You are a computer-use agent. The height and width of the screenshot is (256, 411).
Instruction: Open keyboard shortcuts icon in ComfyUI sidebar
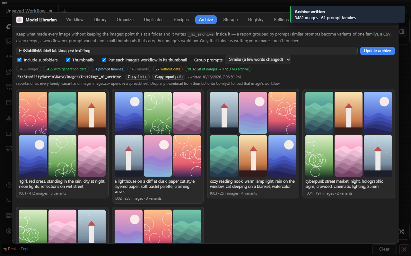pos(9,215)
